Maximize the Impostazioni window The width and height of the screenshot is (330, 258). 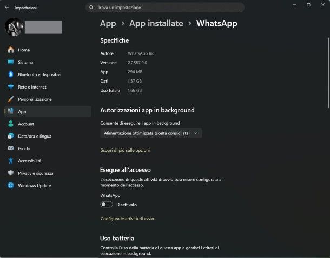pyautogui.click(x=308, y=5)
